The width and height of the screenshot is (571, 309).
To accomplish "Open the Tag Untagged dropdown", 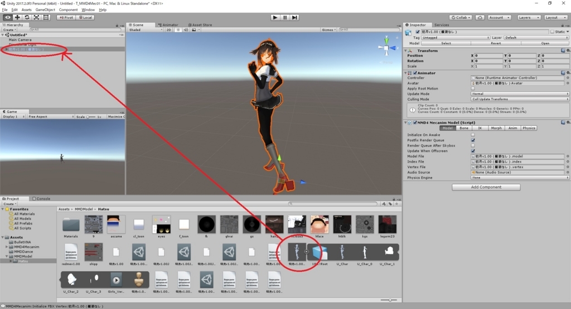I will 455,37.
